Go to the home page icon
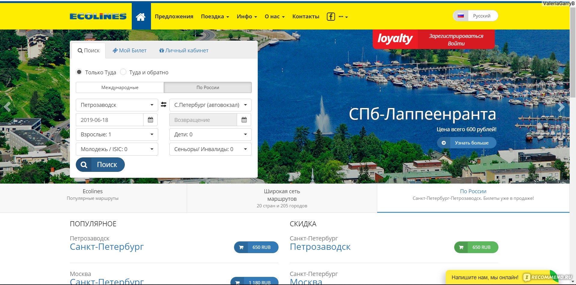This screenshot has width=576, height=285. [x=141, y=17]
